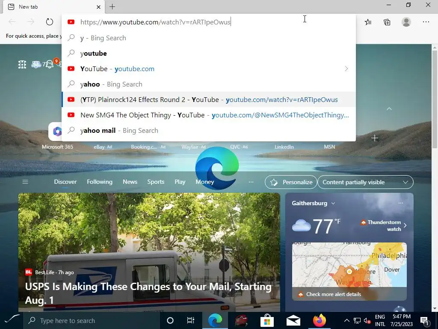Viewport: 438px width, 329px height.
Task: Open Firefox from the taskbar
Action: click(x=320, y=320)
